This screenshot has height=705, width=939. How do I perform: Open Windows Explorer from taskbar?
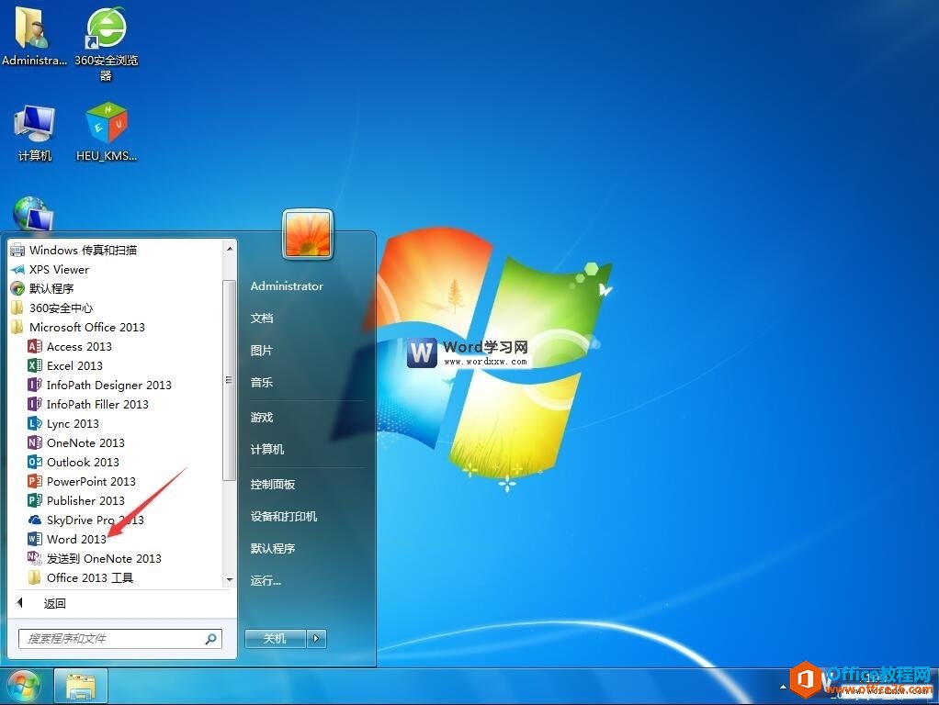(81, 687)
